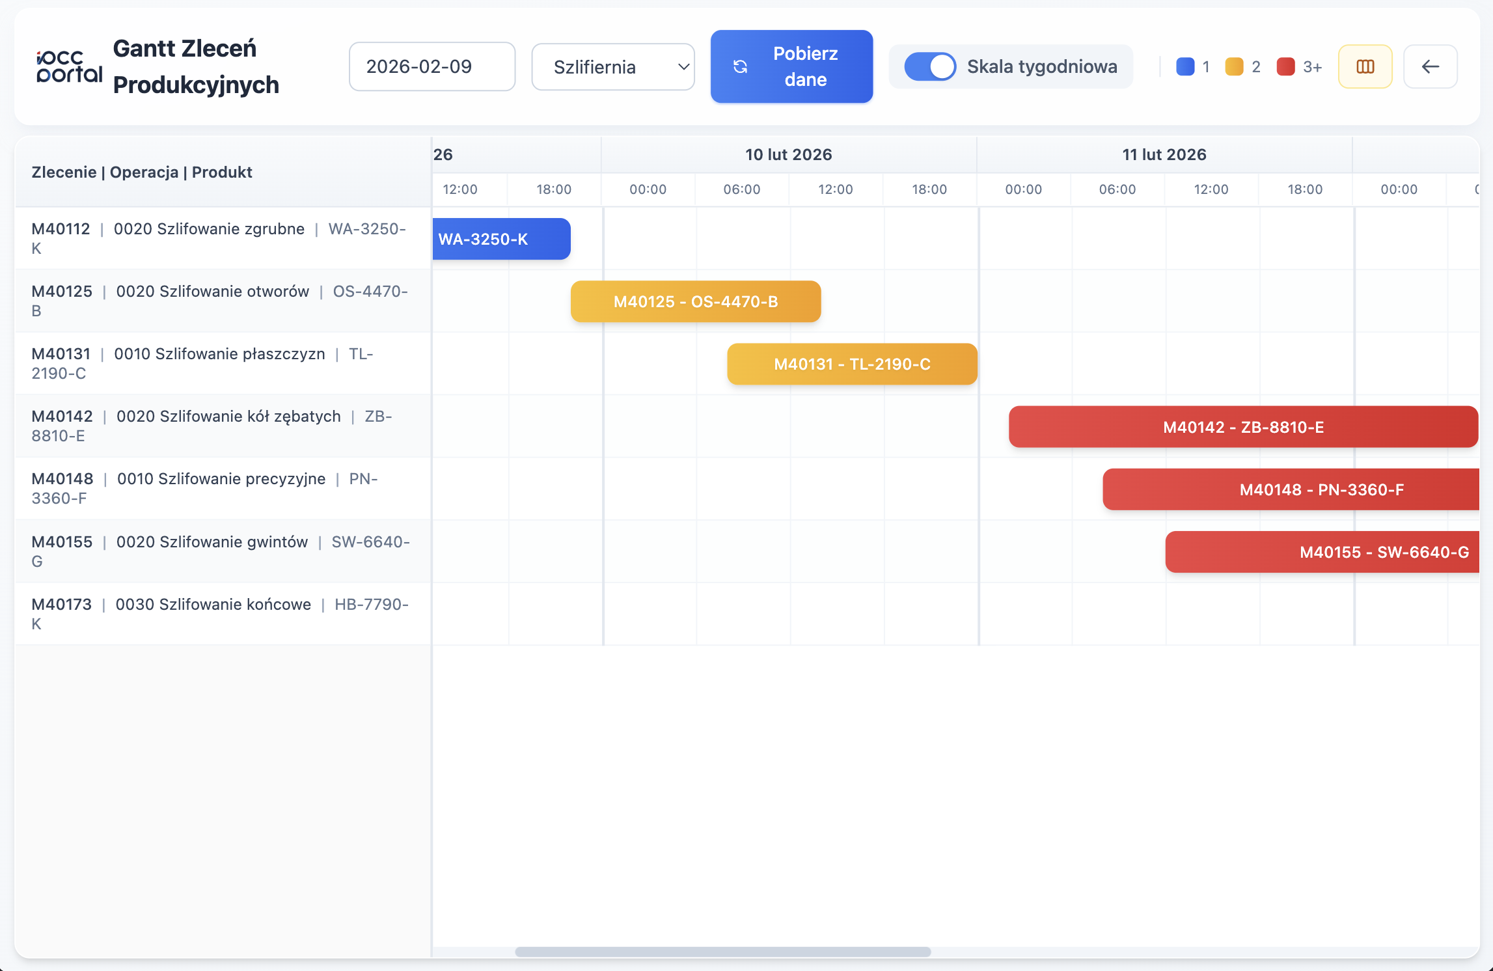Click the refresh icon in Pobierz dane
This screenshot has height=971, width=1493.
[x=741, y=66]
